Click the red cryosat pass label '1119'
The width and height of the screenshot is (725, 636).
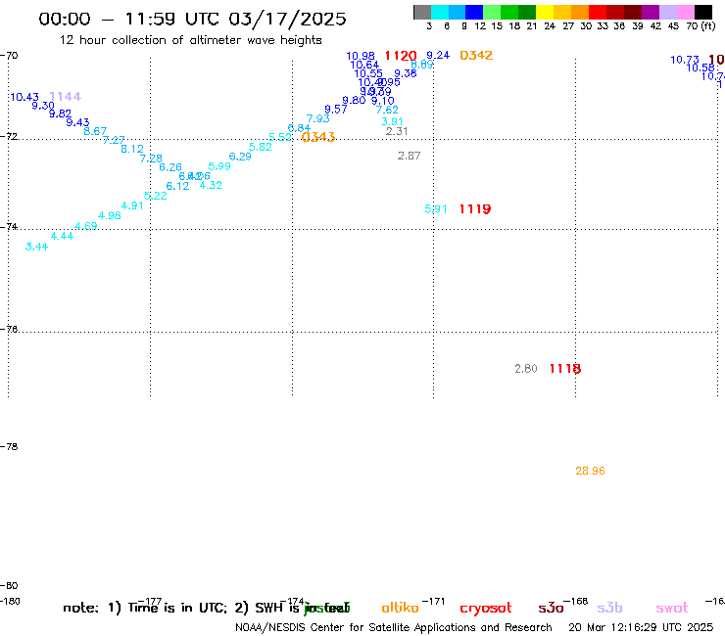click(475, 209)
